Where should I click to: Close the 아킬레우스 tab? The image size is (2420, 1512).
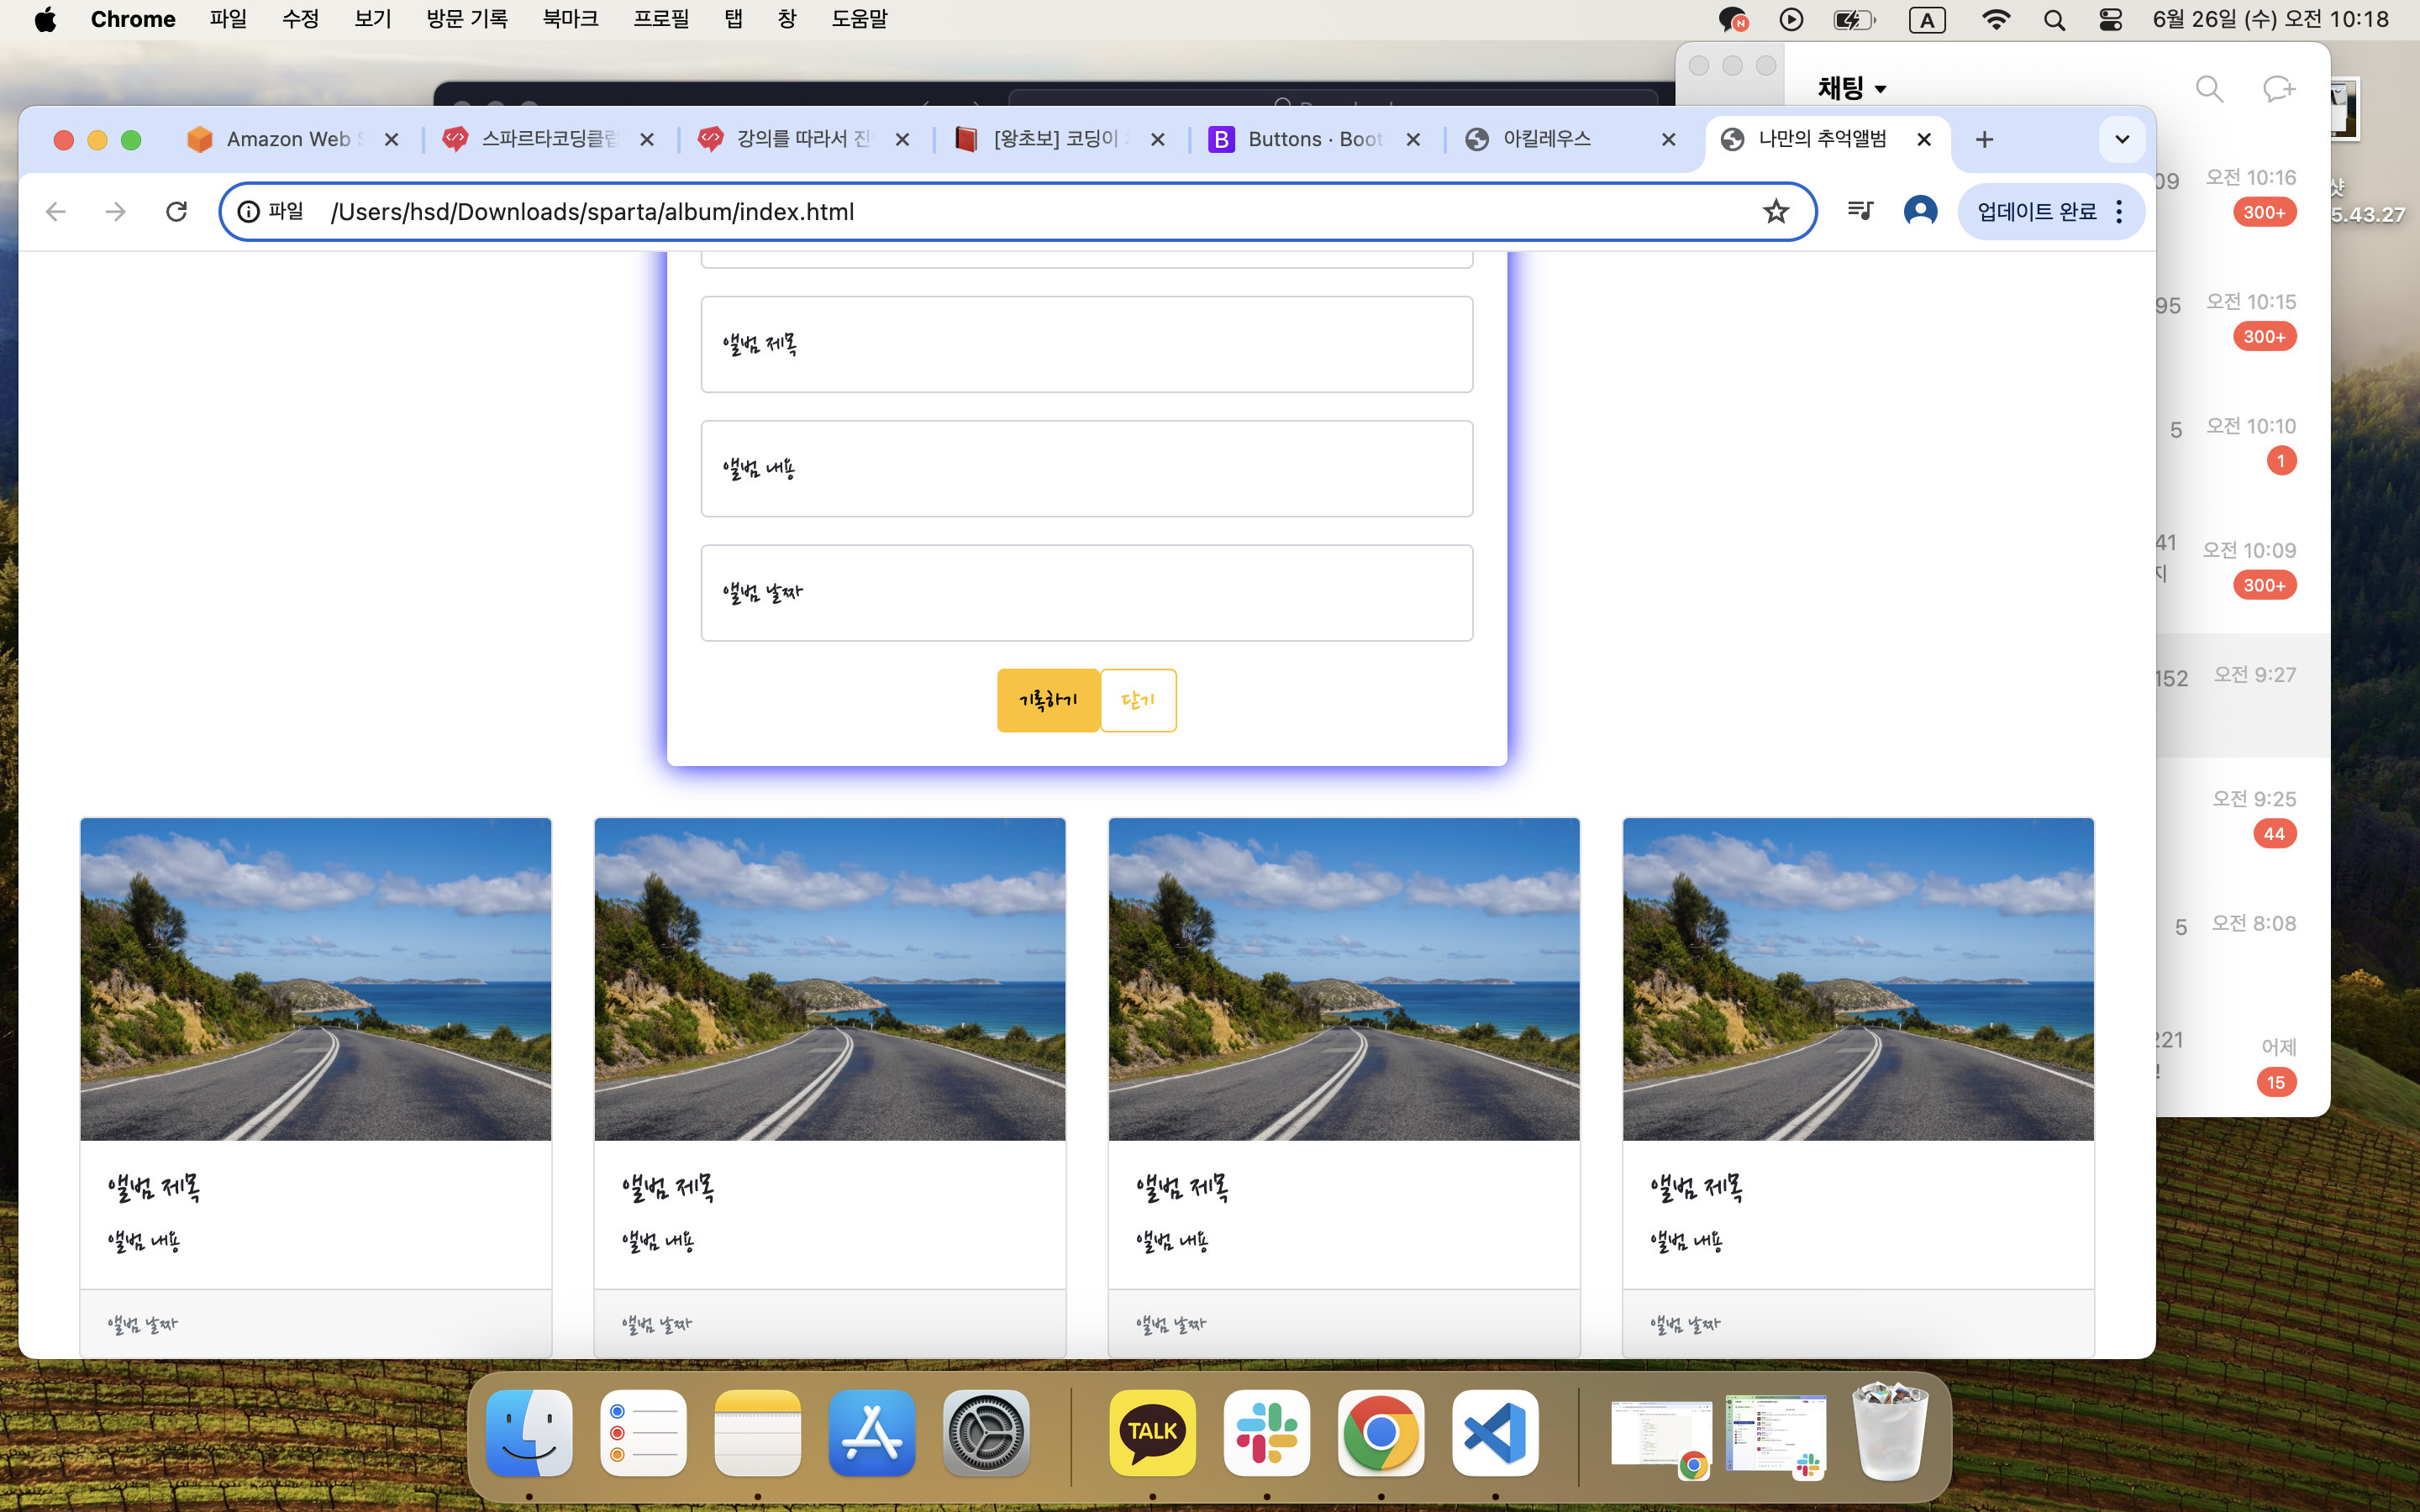pyautogui.click(x=1668, y=140)
